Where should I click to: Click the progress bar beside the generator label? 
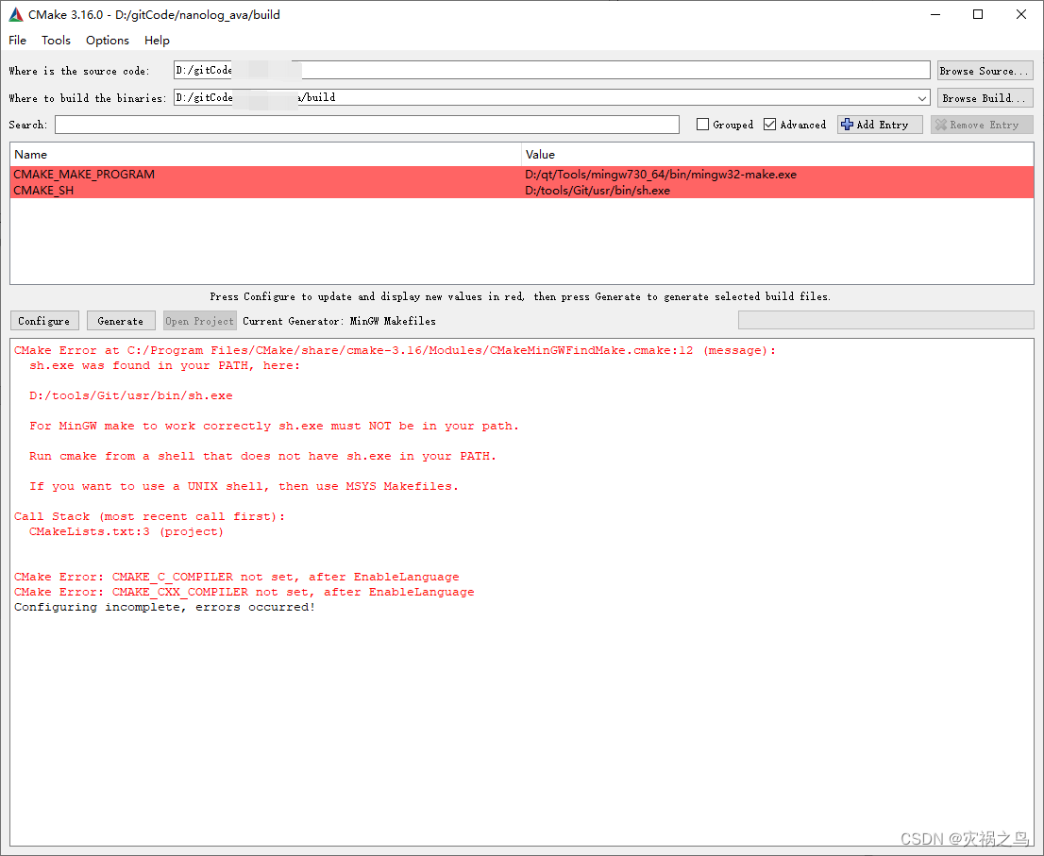(x=885, y=321)
